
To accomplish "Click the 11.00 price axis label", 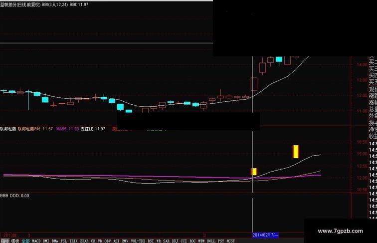I will [x=362, y=111].
